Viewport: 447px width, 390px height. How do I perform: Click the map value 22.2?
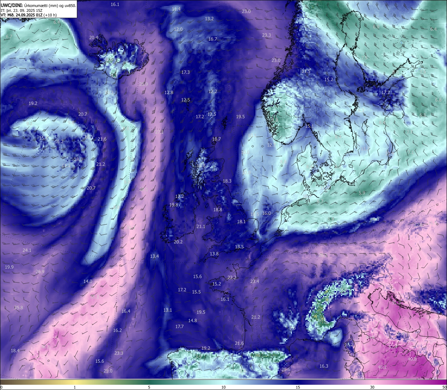tap(232, 277)
